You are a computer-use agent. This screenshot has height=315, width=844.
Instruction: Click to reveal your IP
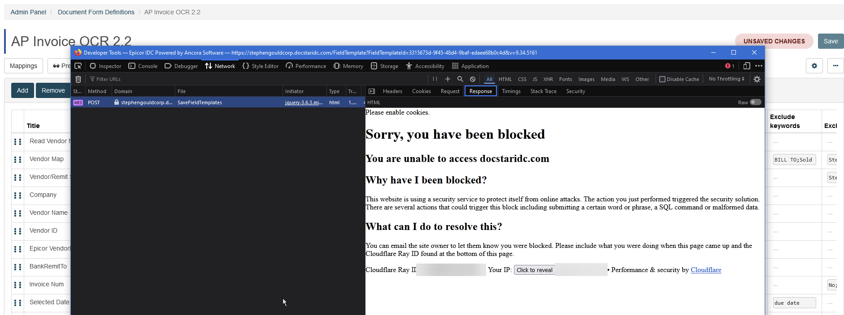point(534,270)
